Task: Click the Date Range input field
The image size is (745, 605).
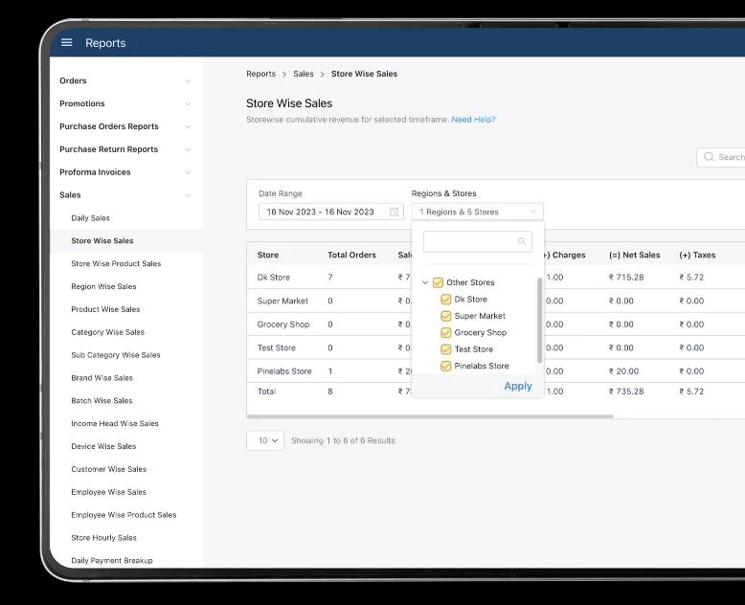Action: click(331, 212)
